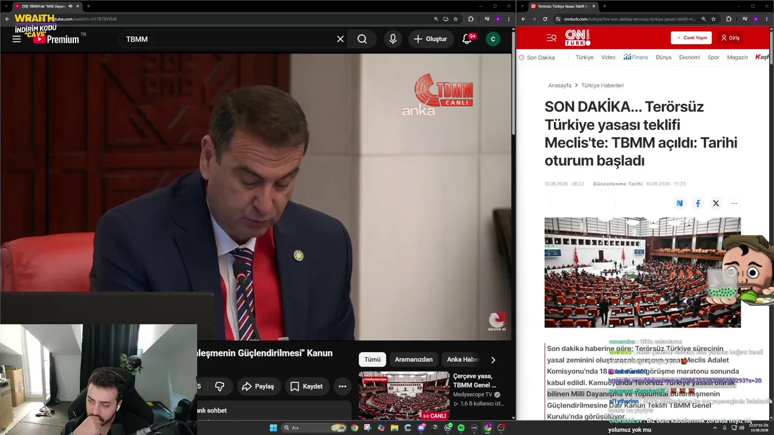
Task: Select the Anka Haber filter chip
Action: [x=463, y=359]
